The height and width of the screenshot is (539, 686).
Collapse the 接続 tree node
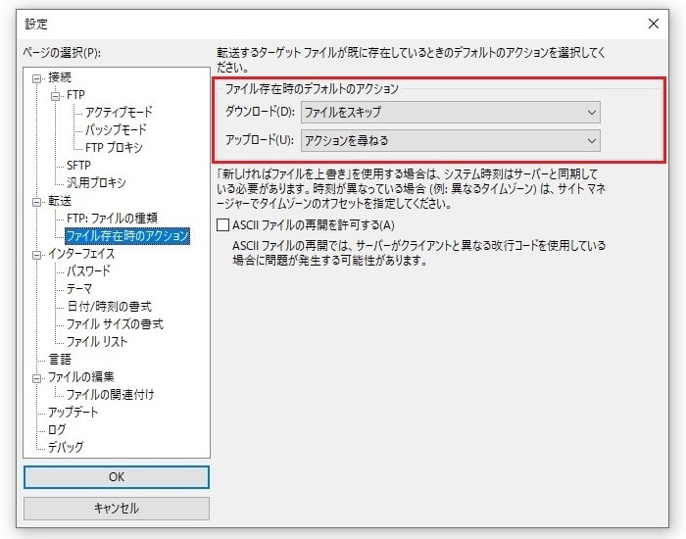coord(37,77)
